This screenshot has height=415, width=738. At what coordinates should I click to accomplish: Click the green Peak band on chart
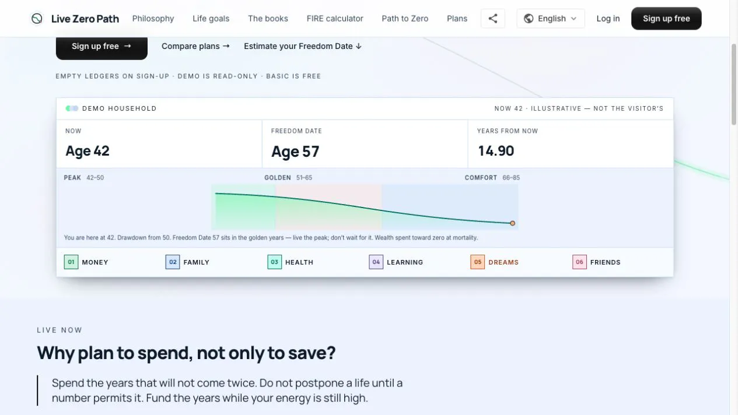[243, 207]
